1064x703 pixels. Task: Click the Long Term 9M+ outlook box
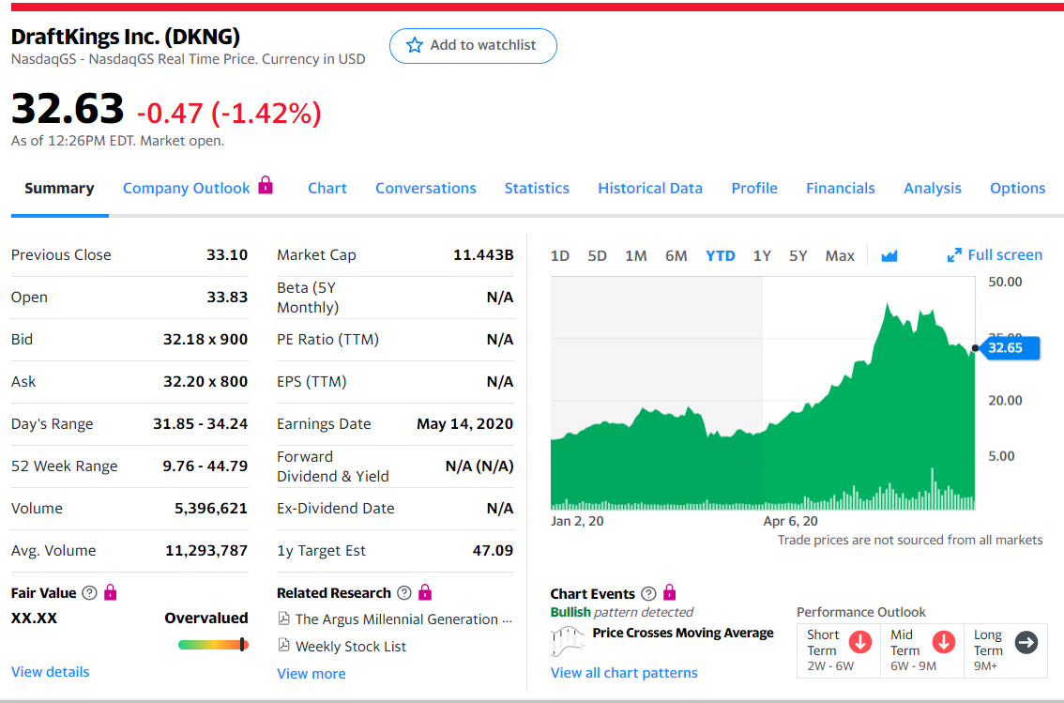click(x=1006, y=650)
